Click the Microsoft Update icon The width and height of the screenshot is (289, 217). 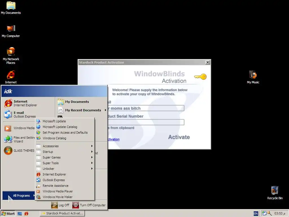point(38,121)
